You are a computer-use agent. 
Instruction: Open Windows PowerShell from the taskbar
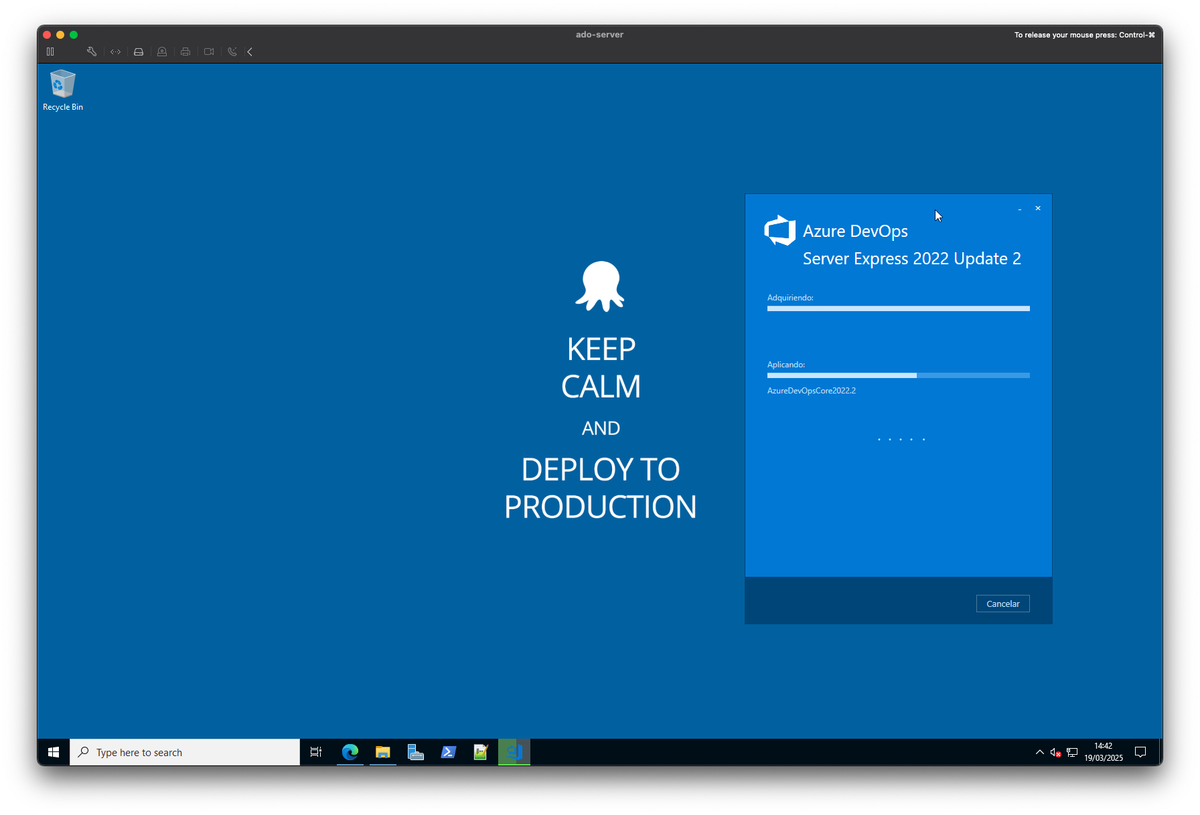pyautogui.click(x=448, y=751)
